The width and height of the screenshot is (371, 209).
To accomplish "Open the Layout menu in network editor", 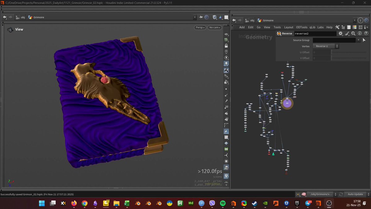I will [288, 27].
